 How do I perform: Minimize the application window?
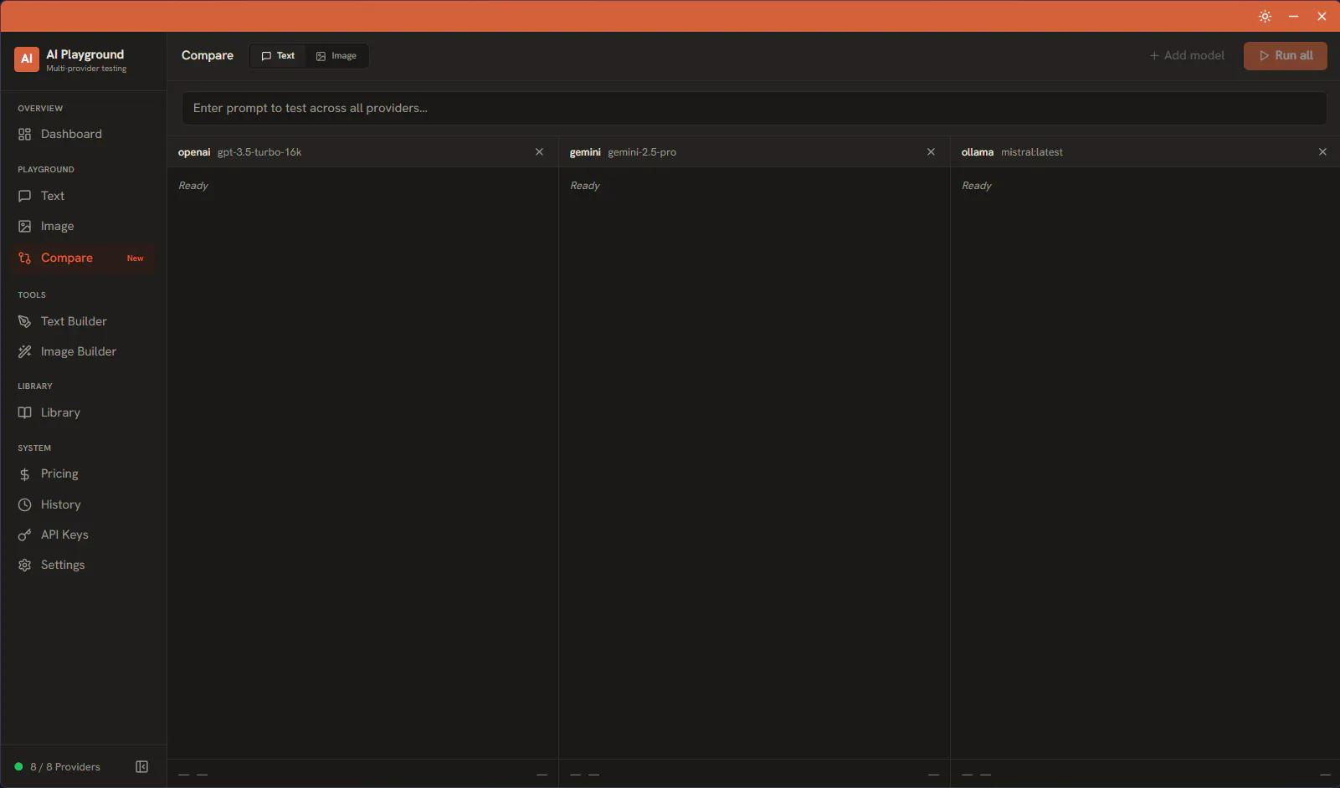pos(1293,16)
